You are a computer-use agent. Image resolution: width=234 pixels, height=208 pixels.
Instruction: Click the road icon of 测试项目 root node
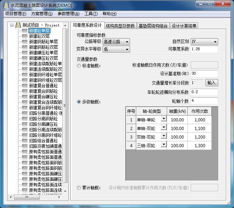click(x=18, y=25)
